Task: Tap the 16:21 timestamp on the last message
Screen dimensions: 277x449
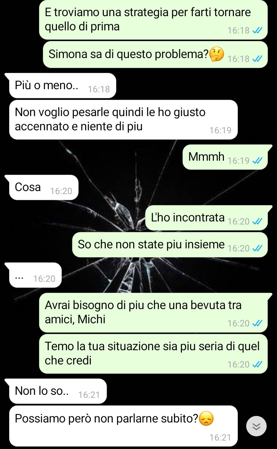Action: tap(220, 437)
